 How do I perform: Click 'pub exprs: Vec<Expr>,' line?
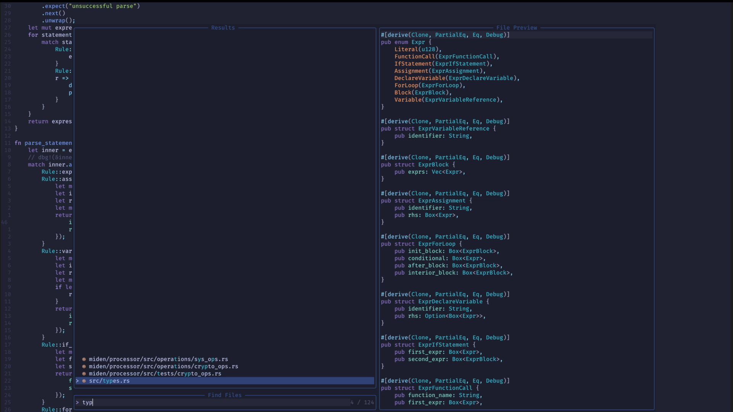click(x=430, y=172)
